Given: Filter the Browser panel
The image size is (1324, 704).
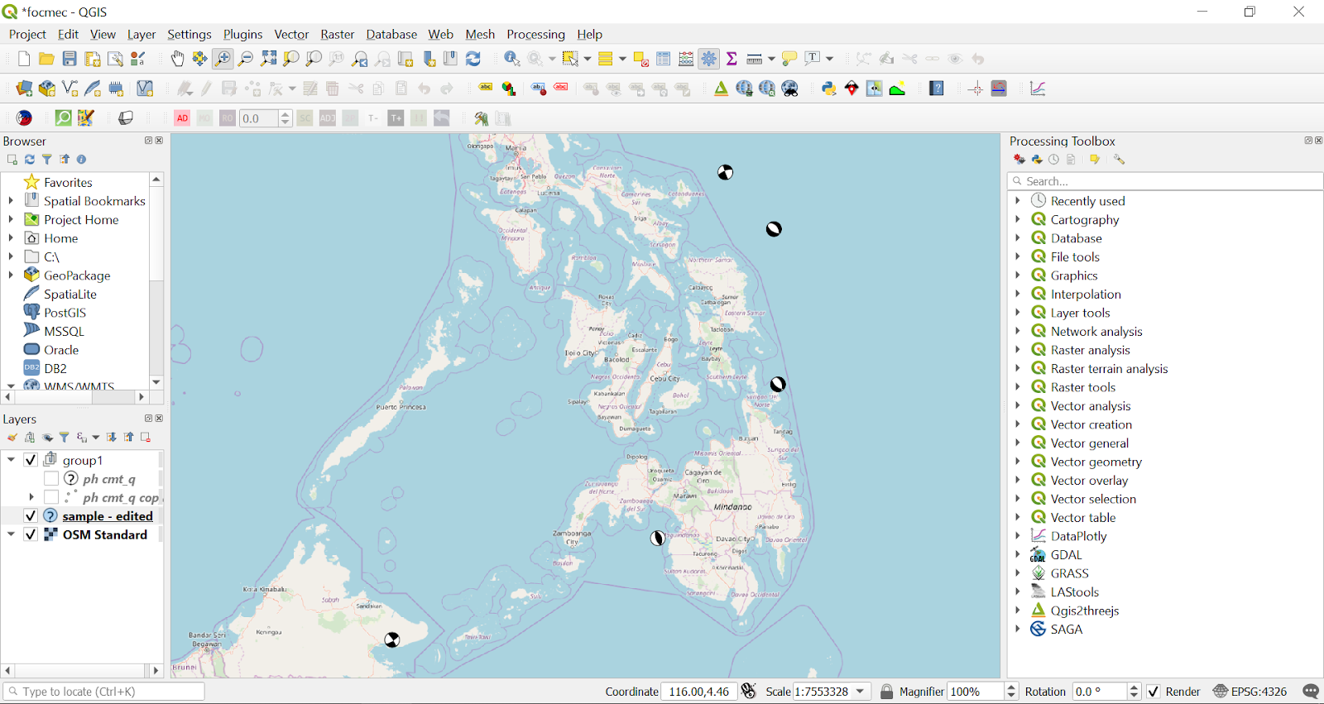Looking at the screenshot, I should click(x=47, y=160).
